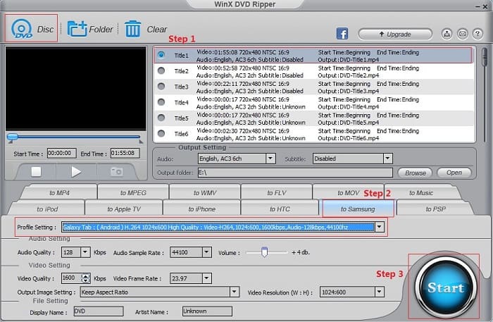Switch to the to Music tab
The height and width of the screenshot is (322, 493).
421,192
